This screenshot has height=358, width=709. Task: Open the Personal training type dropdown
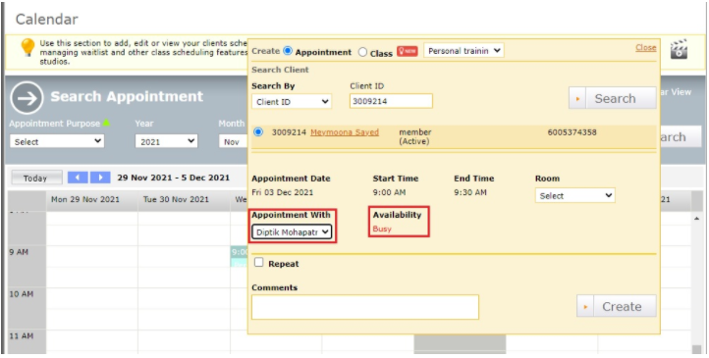point(464,51)
